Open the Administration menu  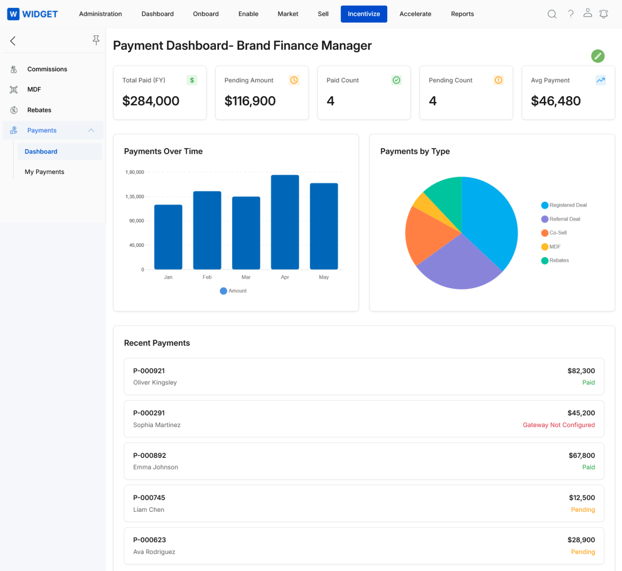[100, 14]
